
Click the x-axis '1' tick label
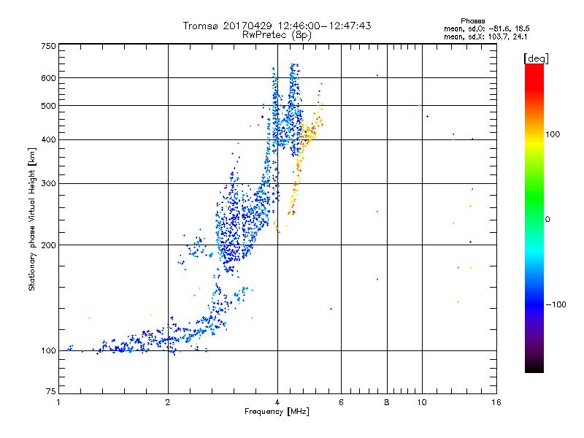pos(58,402)
